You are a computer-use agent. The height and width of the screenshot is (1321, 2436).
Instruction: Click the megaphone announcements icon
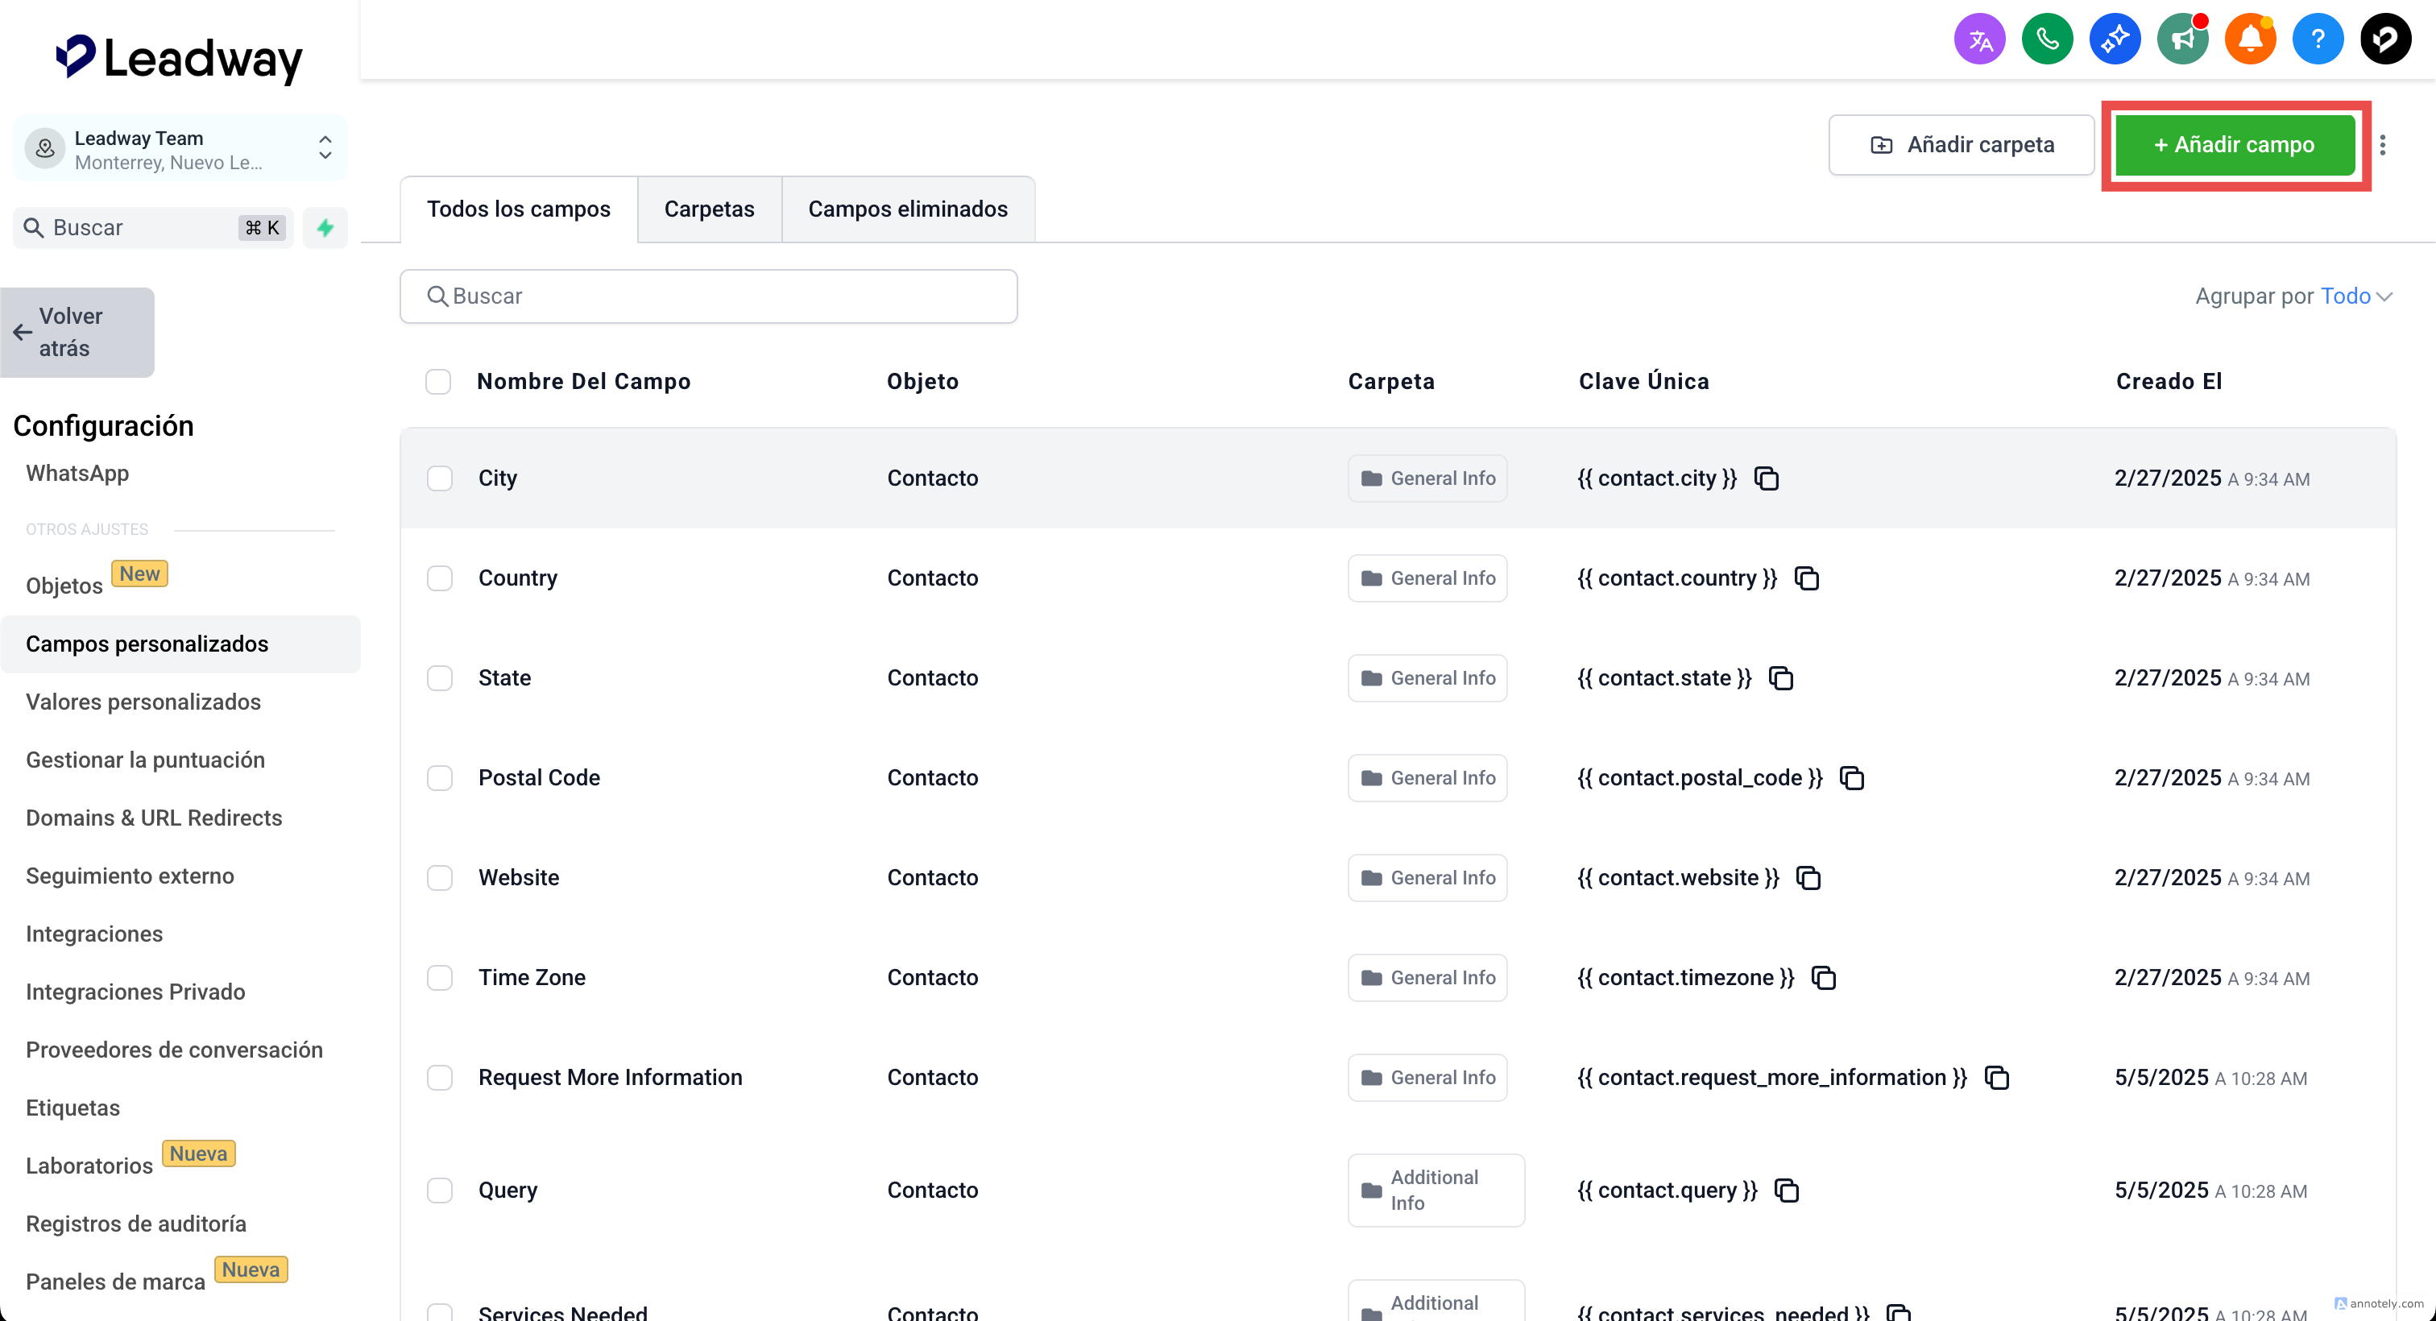coord(2181,39)
